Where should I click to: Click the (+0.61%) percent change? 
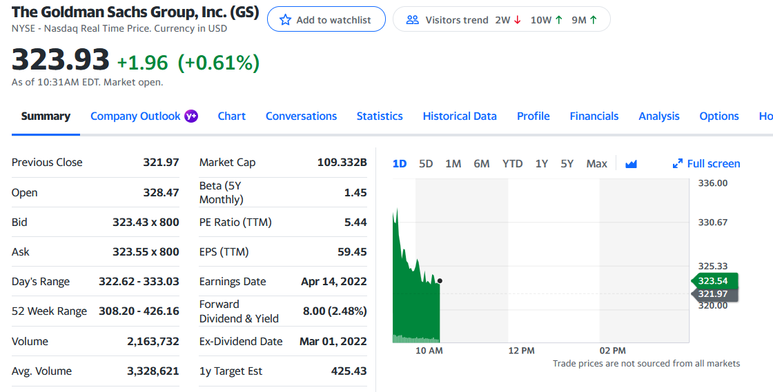pyautogui.click(x=218, y=63)
